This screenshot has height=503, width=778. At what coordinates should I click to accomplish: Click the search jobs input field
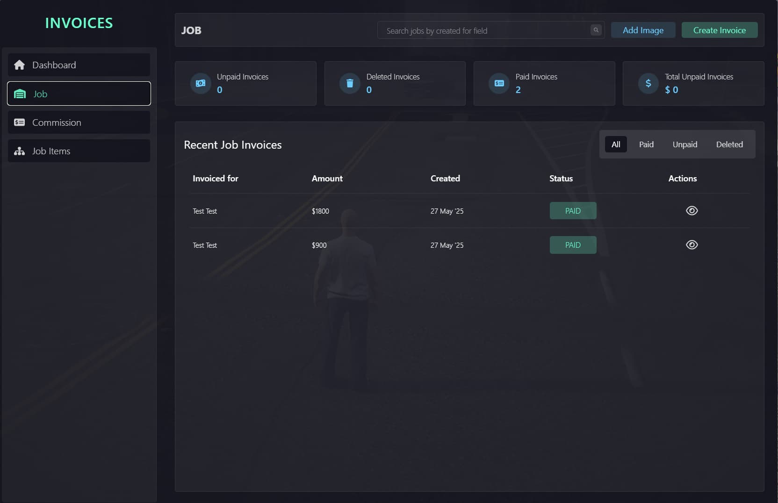point(482,30)
